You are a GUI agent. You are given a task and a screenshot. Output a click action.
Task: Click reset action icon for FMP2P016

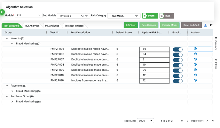tap(195, 80)
